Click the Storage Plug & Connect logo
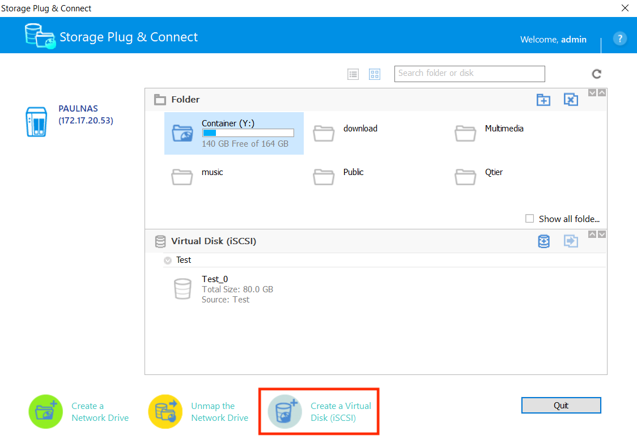 (40, 36)
